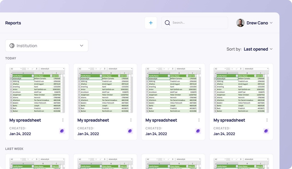Click purple badge icon on second Today card
Viewport: 292px width, 169px height.
tap(130, 131)
